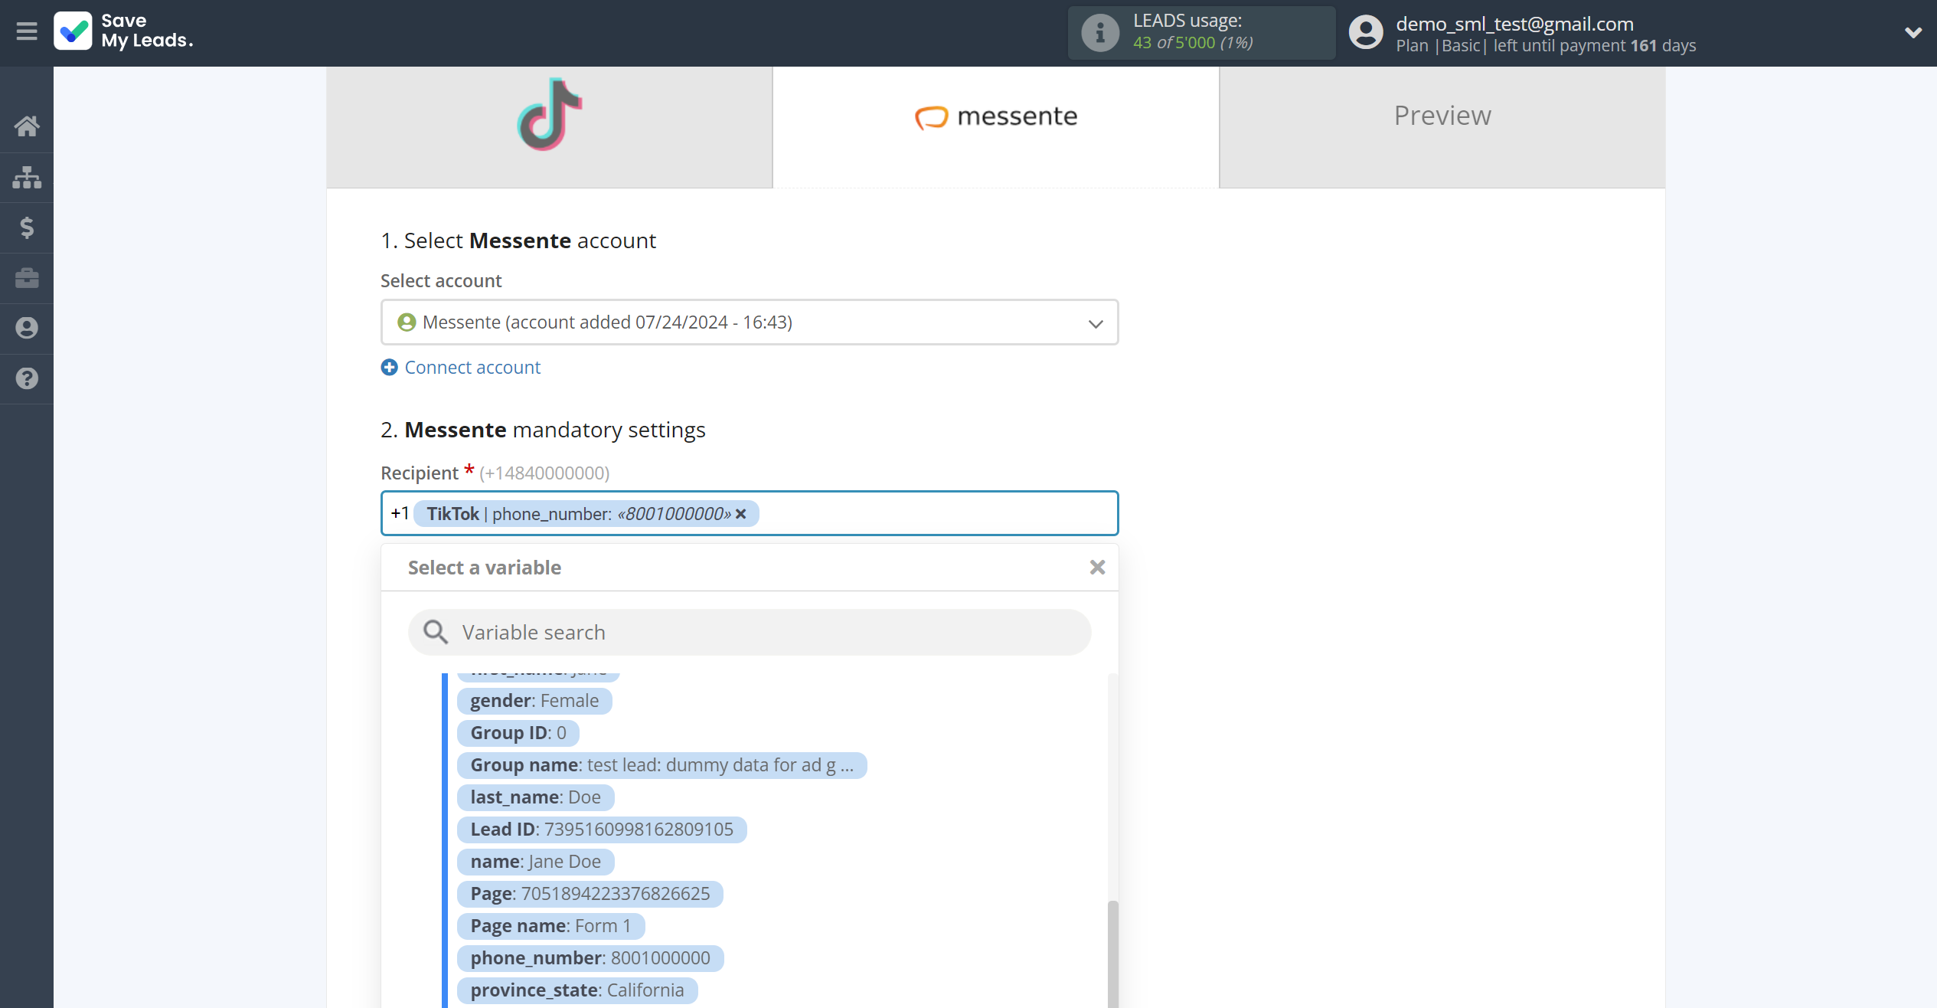The width and height of the screenshot is (1937, 1008).
Task: Select the name: Jane Doe variable
Action: coord(535,862)
